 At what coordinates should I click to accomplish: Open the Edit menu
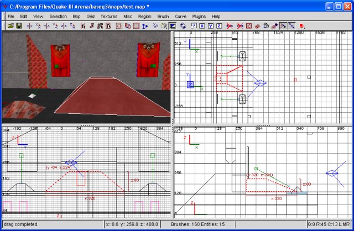point(23,17)
